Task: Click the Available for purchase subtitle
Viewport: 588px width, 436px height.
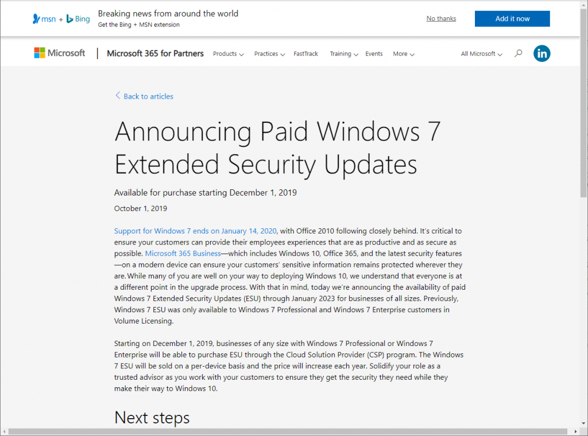Action: click(206, 193)
